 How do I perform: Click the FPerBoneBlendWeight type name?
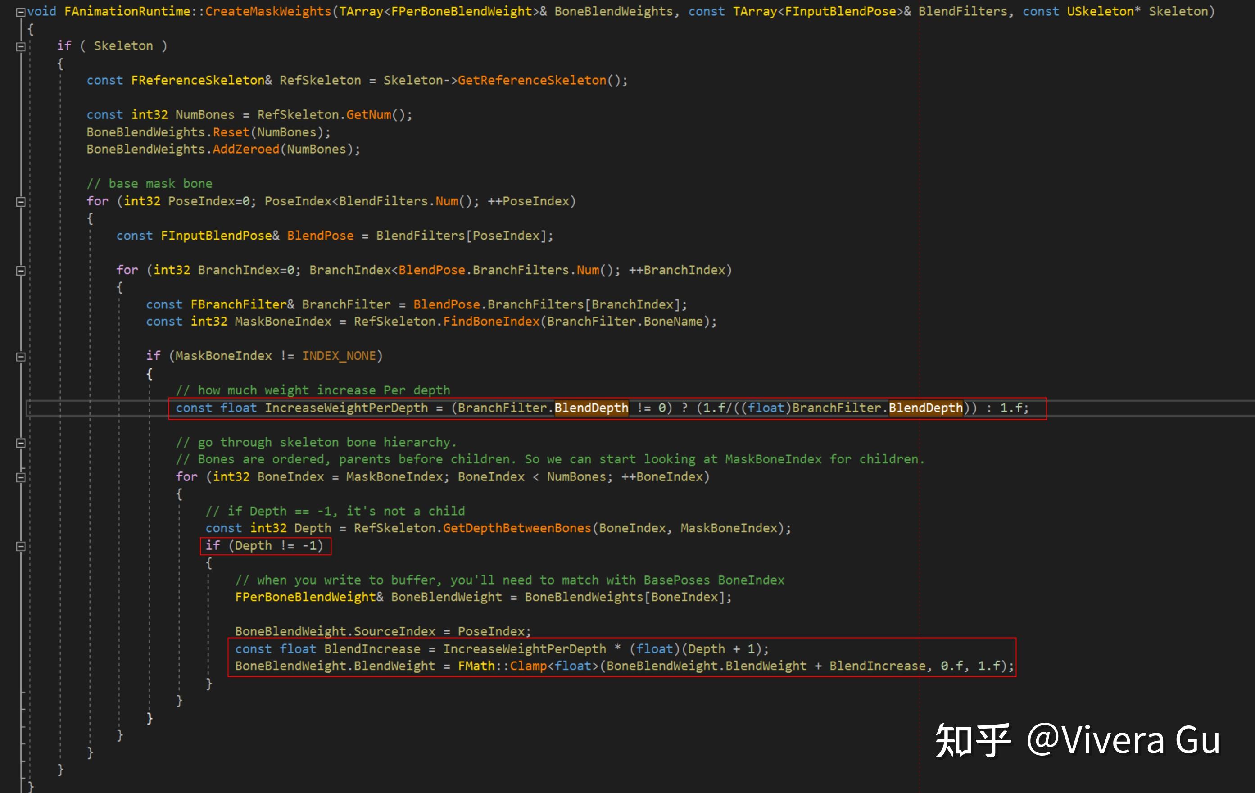click(x=305, y=597)
